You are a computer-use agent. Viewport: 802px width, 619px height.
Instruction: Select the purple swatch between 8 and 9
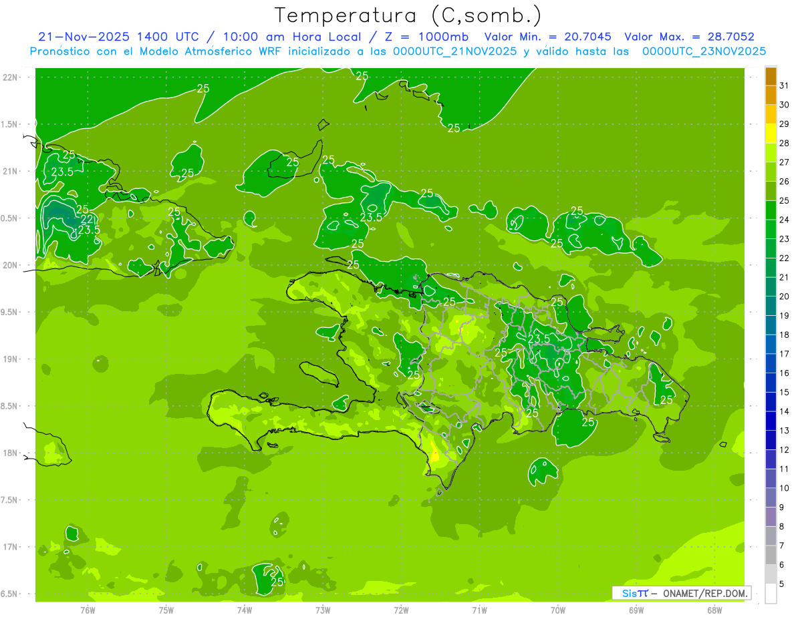[x=771, y=517]
